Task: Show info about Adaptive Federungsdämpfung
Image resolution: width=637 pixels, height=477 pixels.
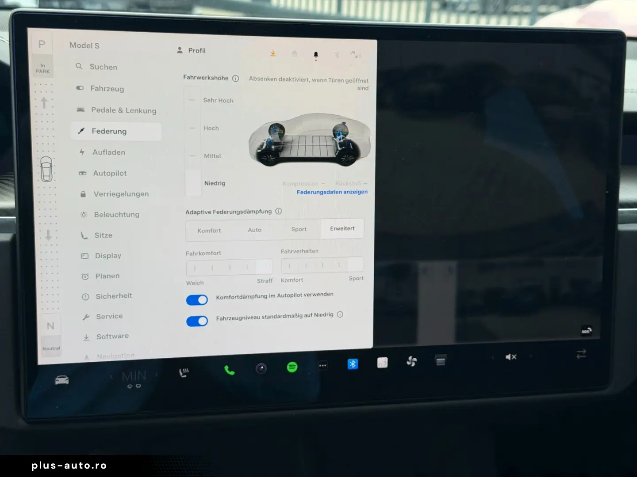Action: click(279, 211)
